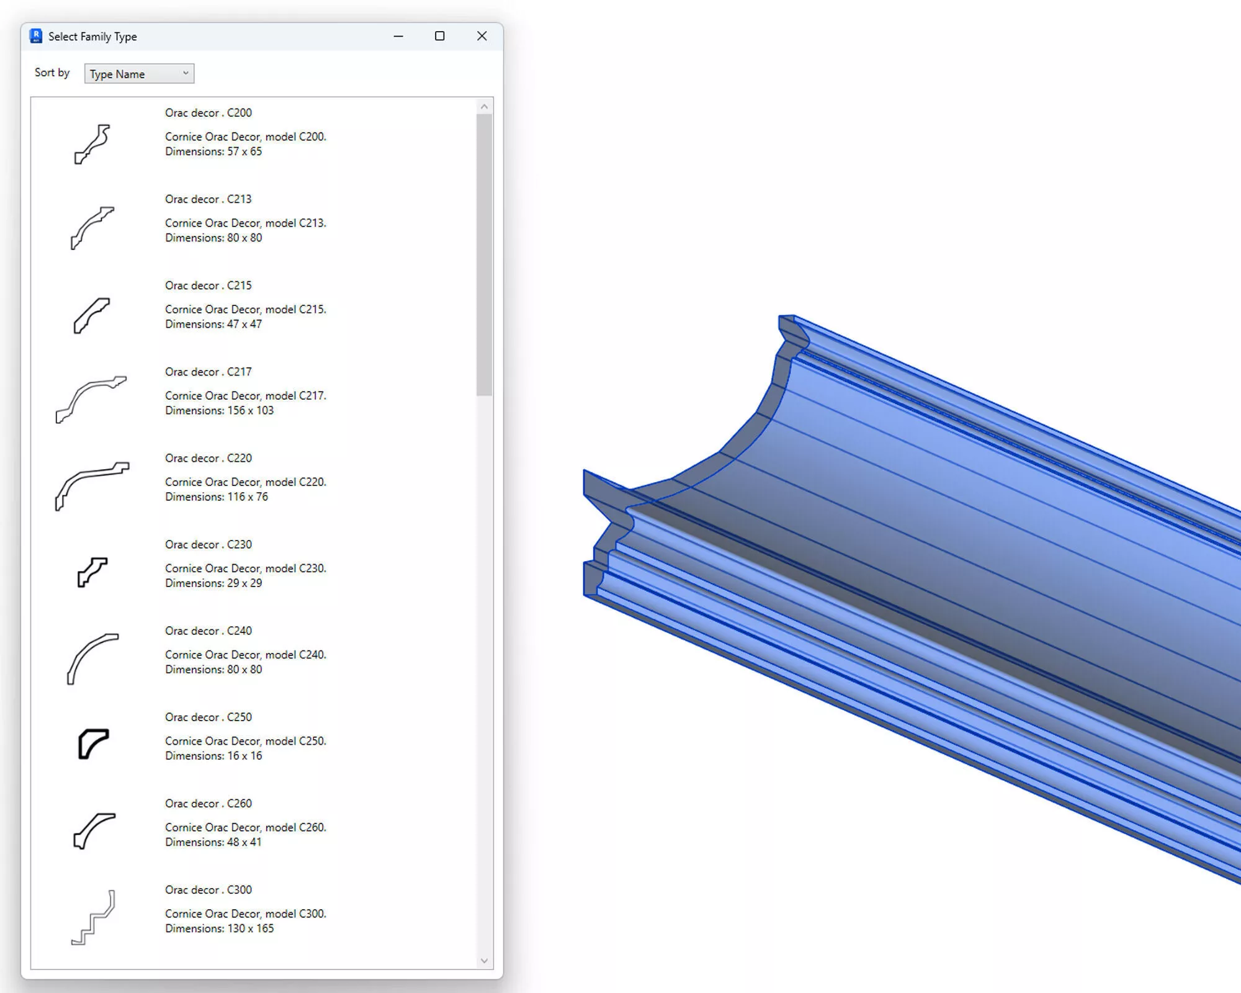Open the Sort by Type Name dropdown

point(139,74)
